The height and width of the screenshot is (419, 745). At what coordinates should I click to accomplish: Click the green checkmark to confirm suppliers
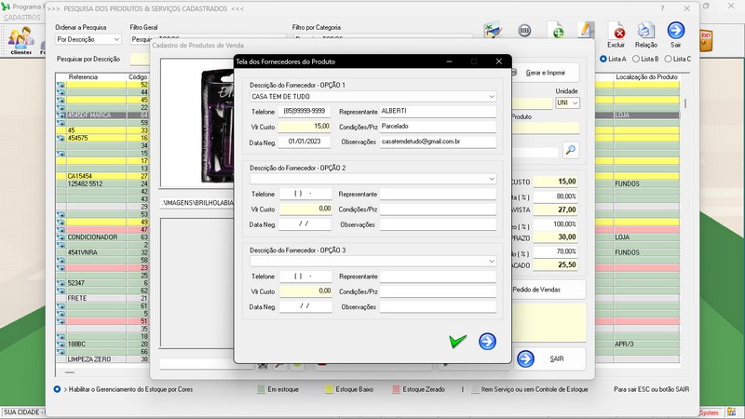[x=456, y=342]
